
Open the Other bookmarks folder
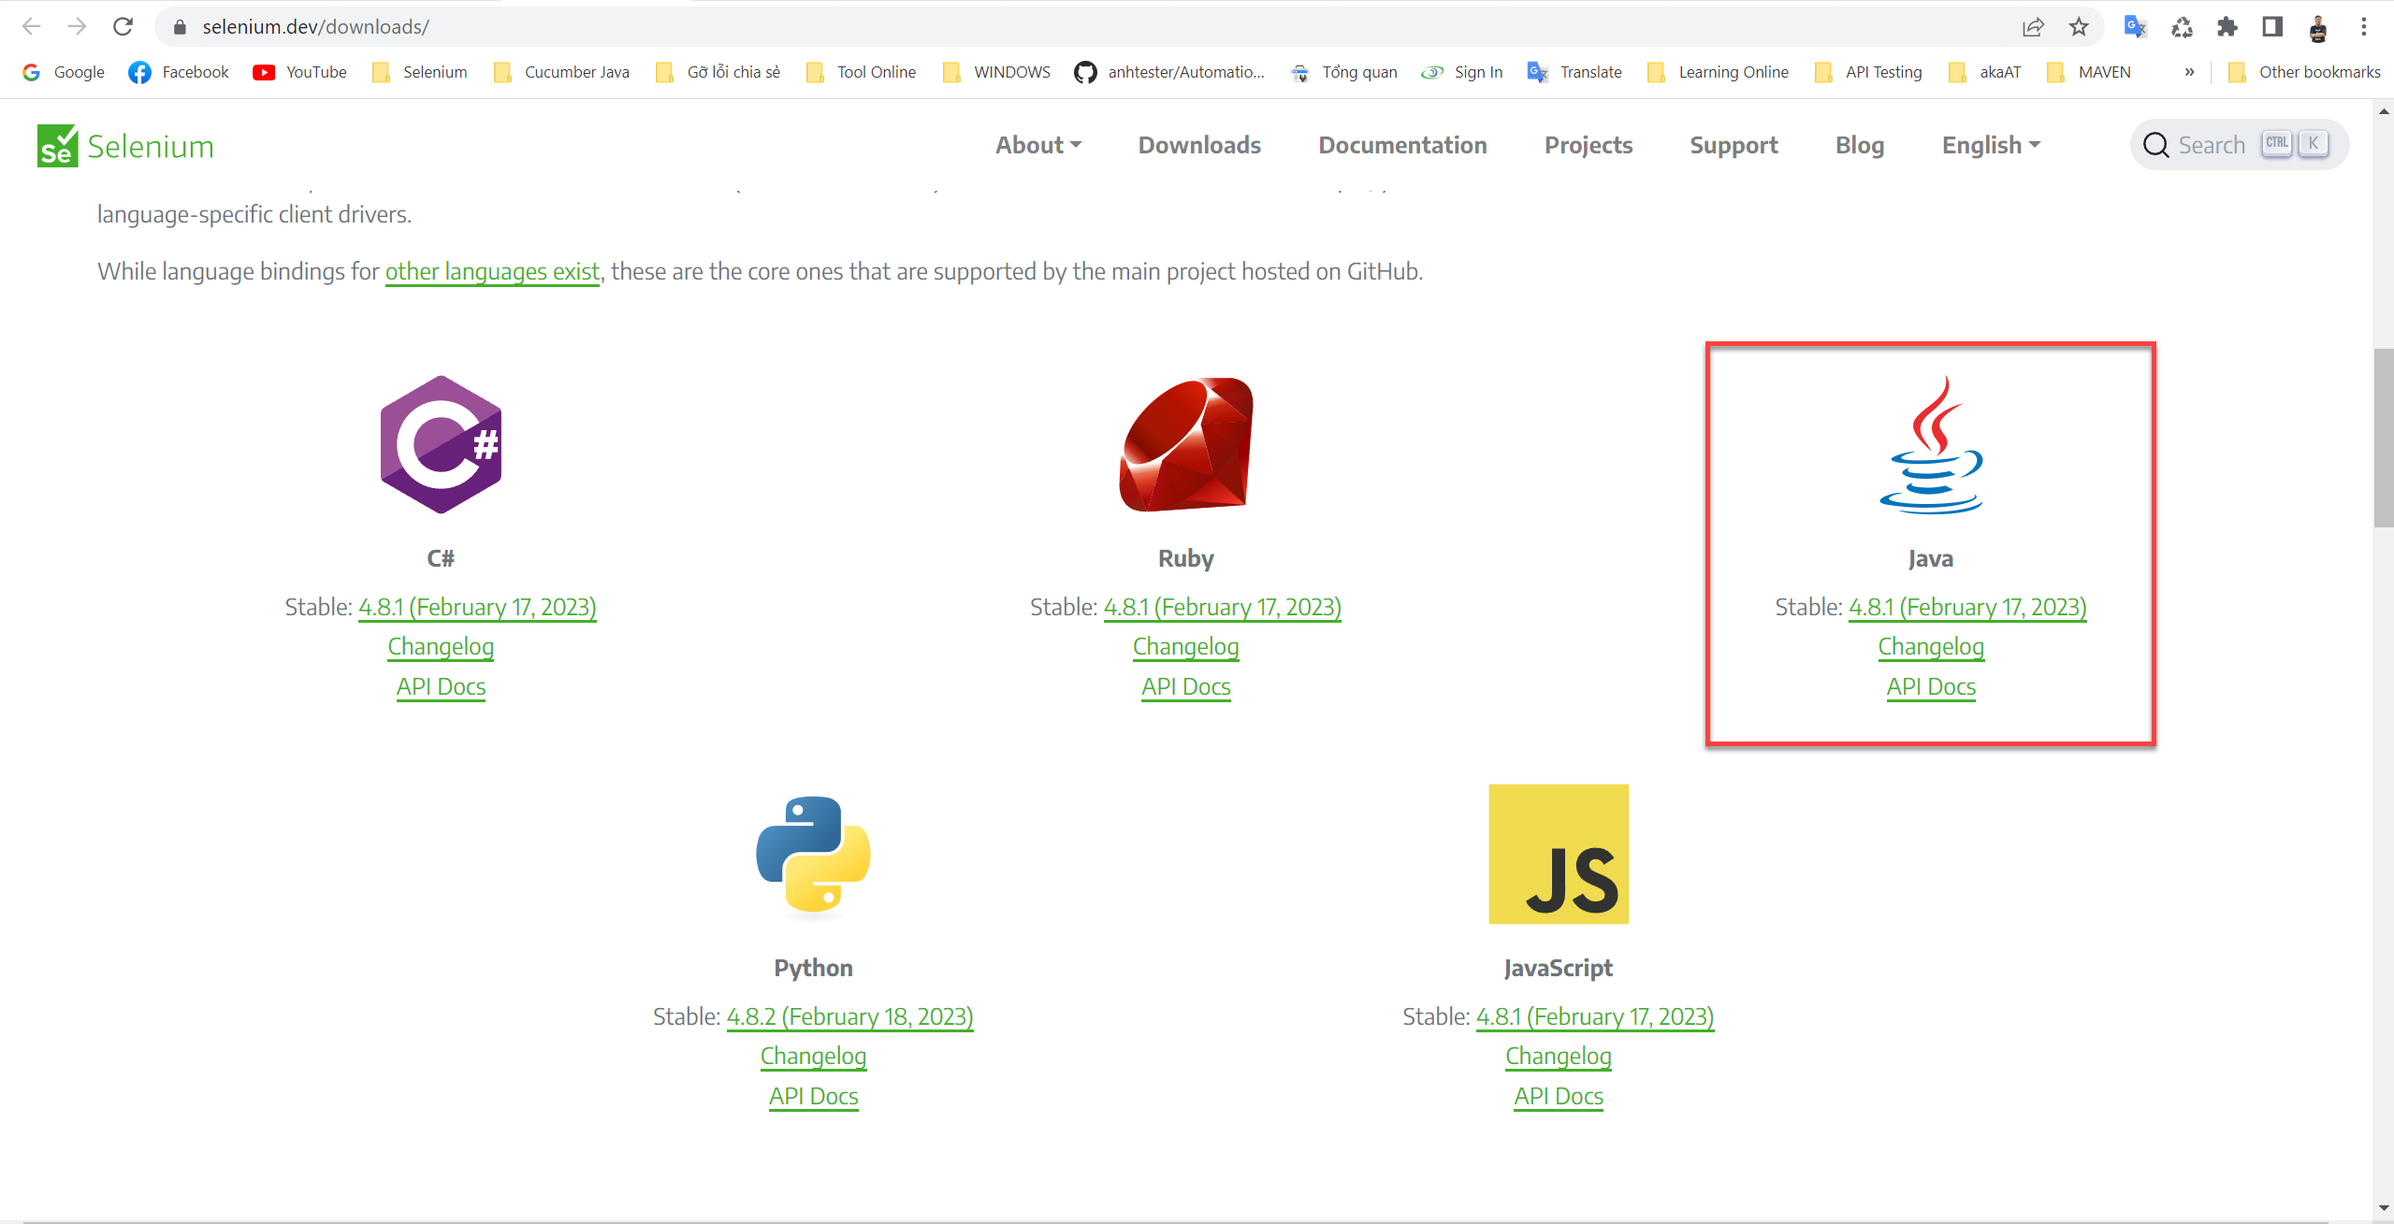tap(2303, 72)
